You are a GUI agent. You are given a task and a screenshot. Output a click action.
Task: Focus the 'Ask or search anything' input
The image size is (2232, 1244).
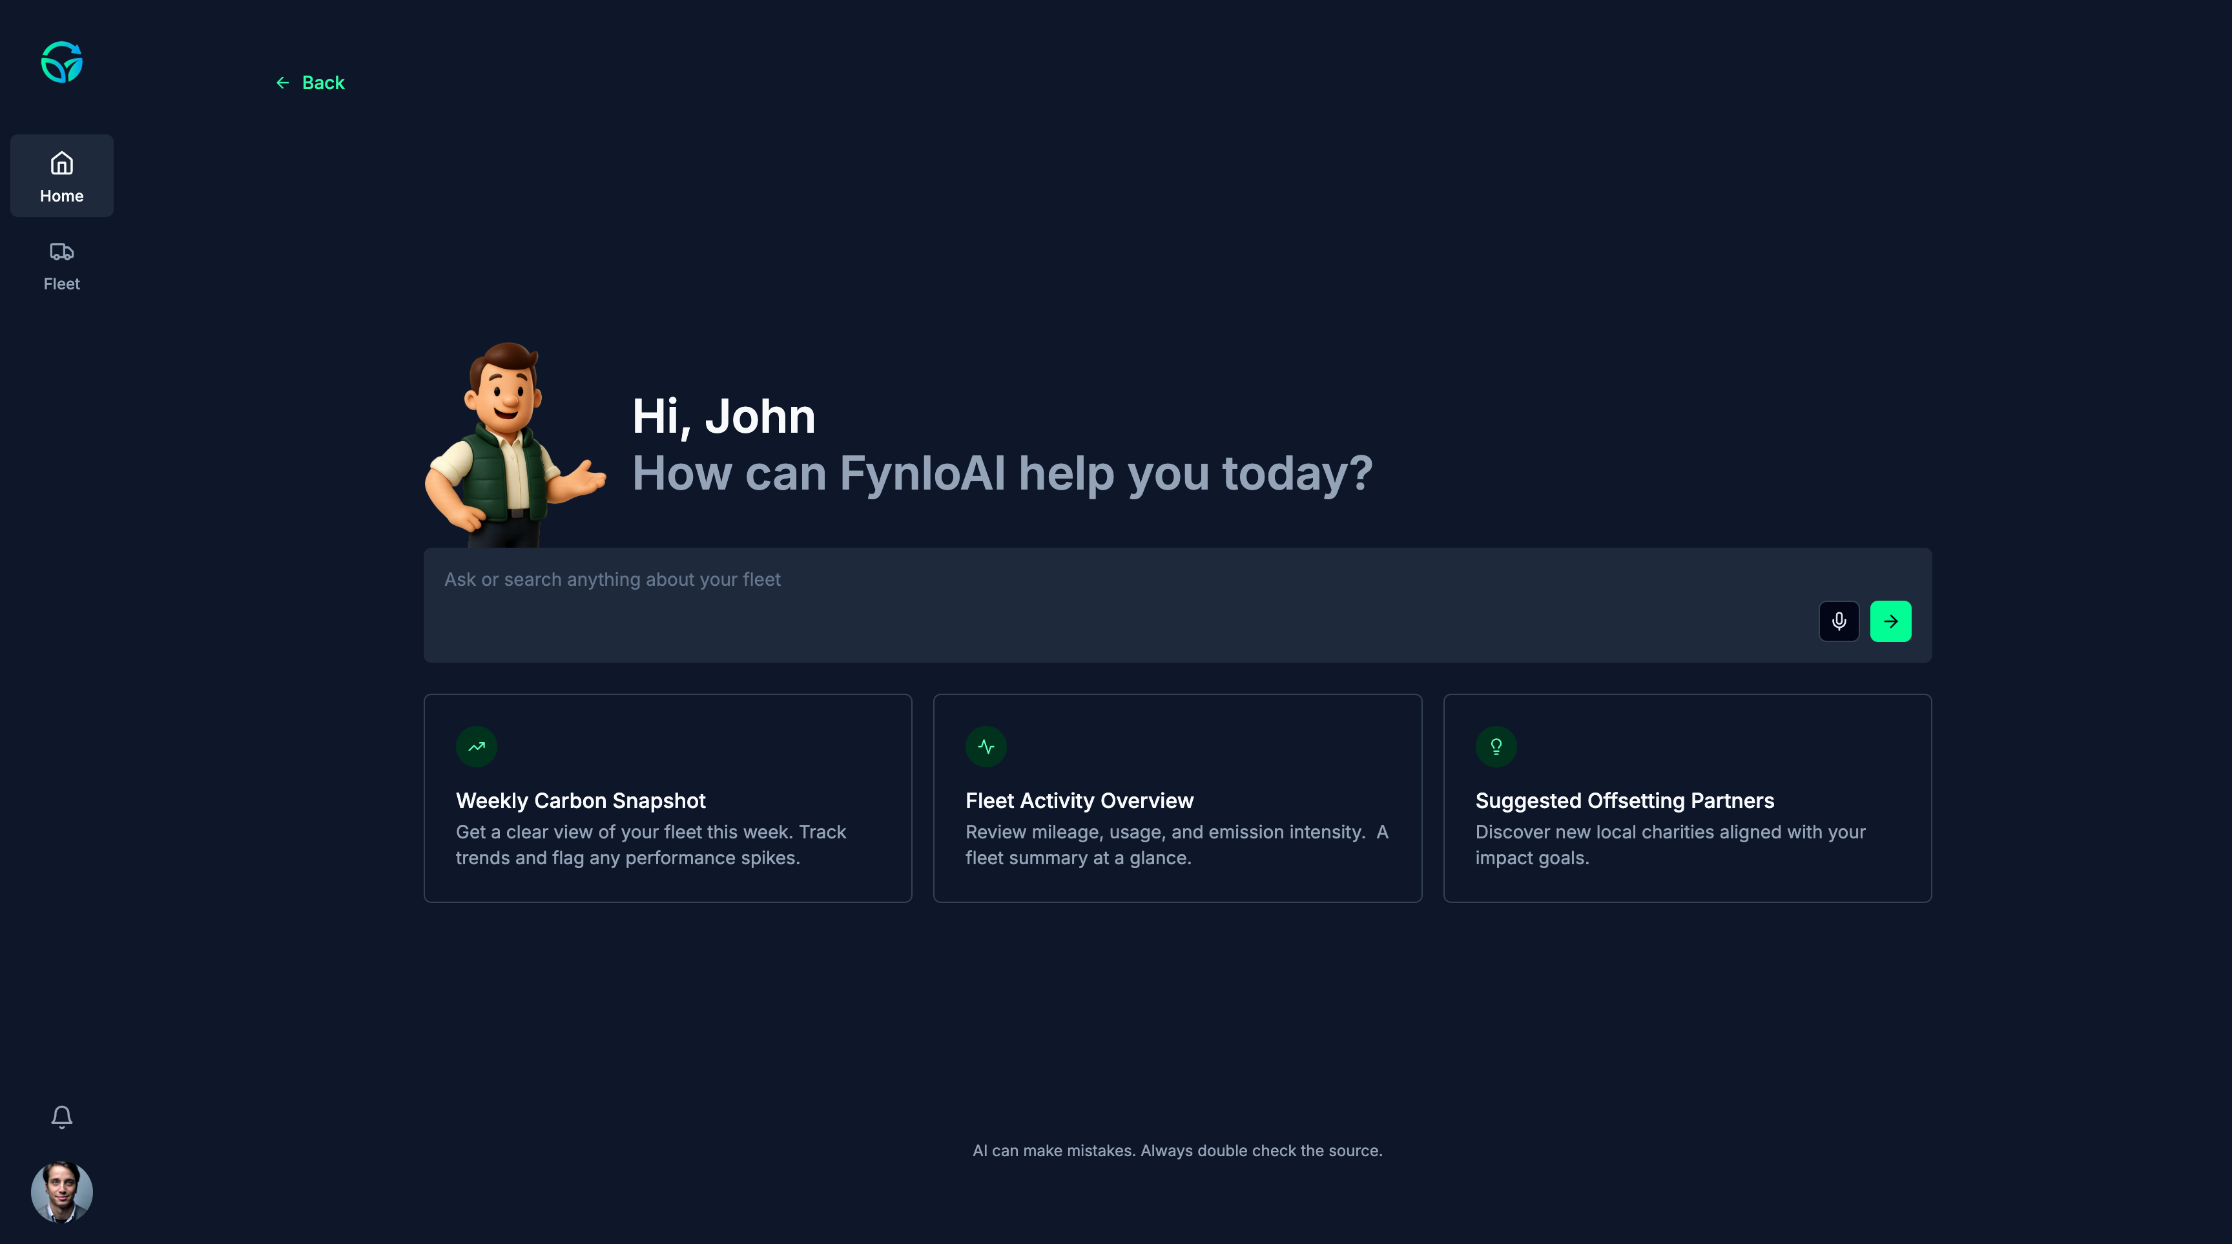pyautogui.click(x=1177, y=605)
